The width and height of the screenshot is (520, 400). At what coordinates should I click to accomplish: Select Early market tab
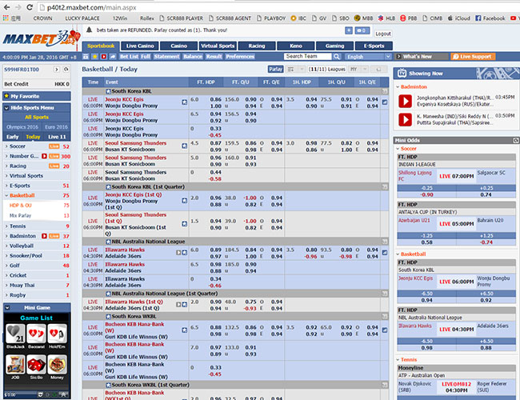(x=13, y=137)
